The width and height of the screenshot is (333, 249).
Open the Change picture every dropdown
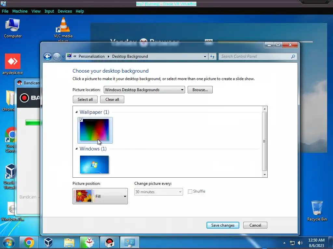tap(158, 192)
